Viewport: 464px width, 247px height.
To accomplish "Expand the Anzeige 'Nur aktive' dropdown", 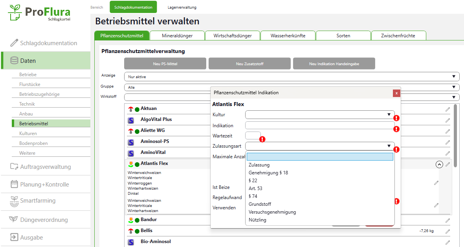I will point(291,77).
